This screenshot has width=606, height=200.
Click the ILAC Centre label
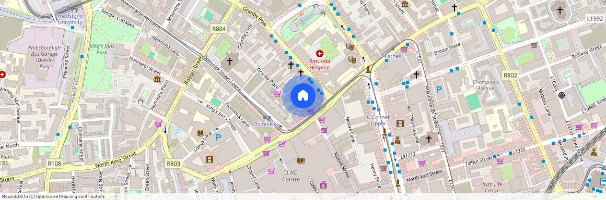coord(291,177)
